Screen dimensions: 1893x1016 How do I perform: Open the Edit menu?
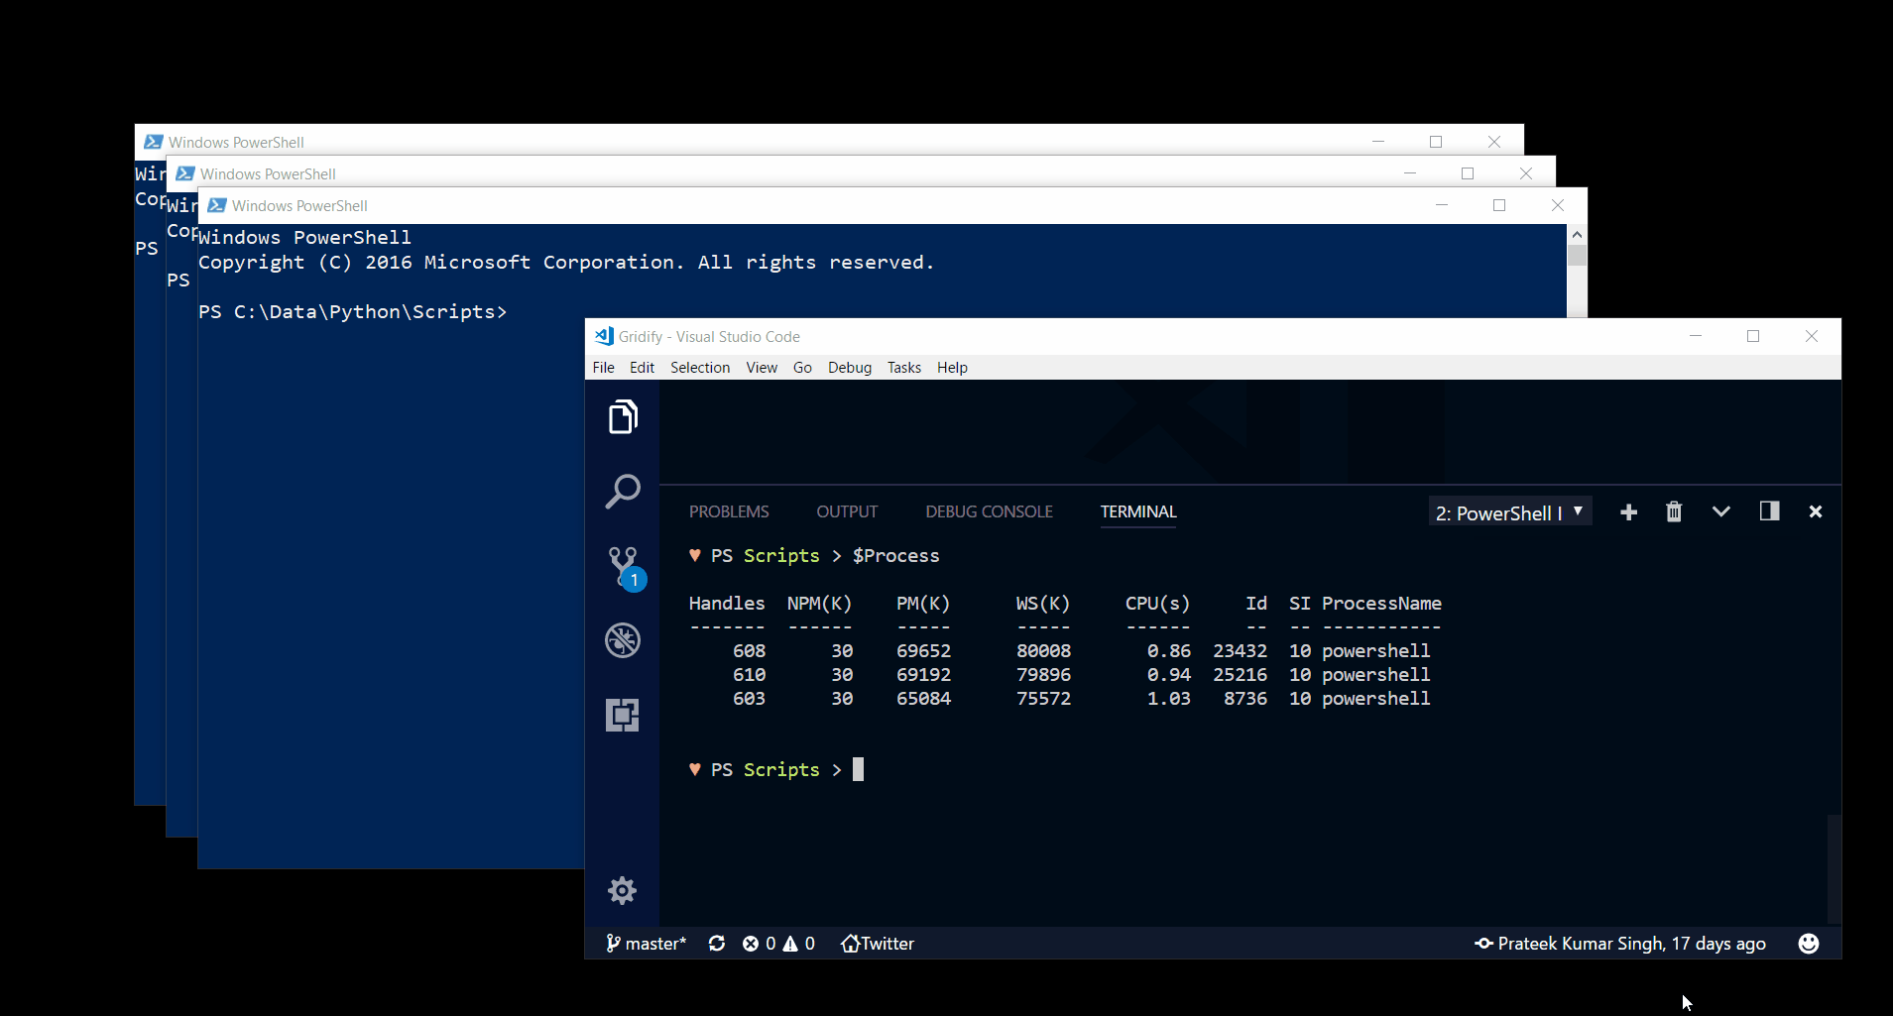[642, 368]
